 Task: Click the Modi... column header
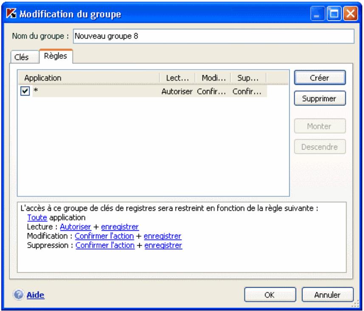click(213, 78)
